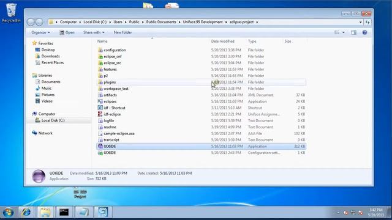Navigate to Users breadcrumb segment
392x220 pixels.
[118, 22]
